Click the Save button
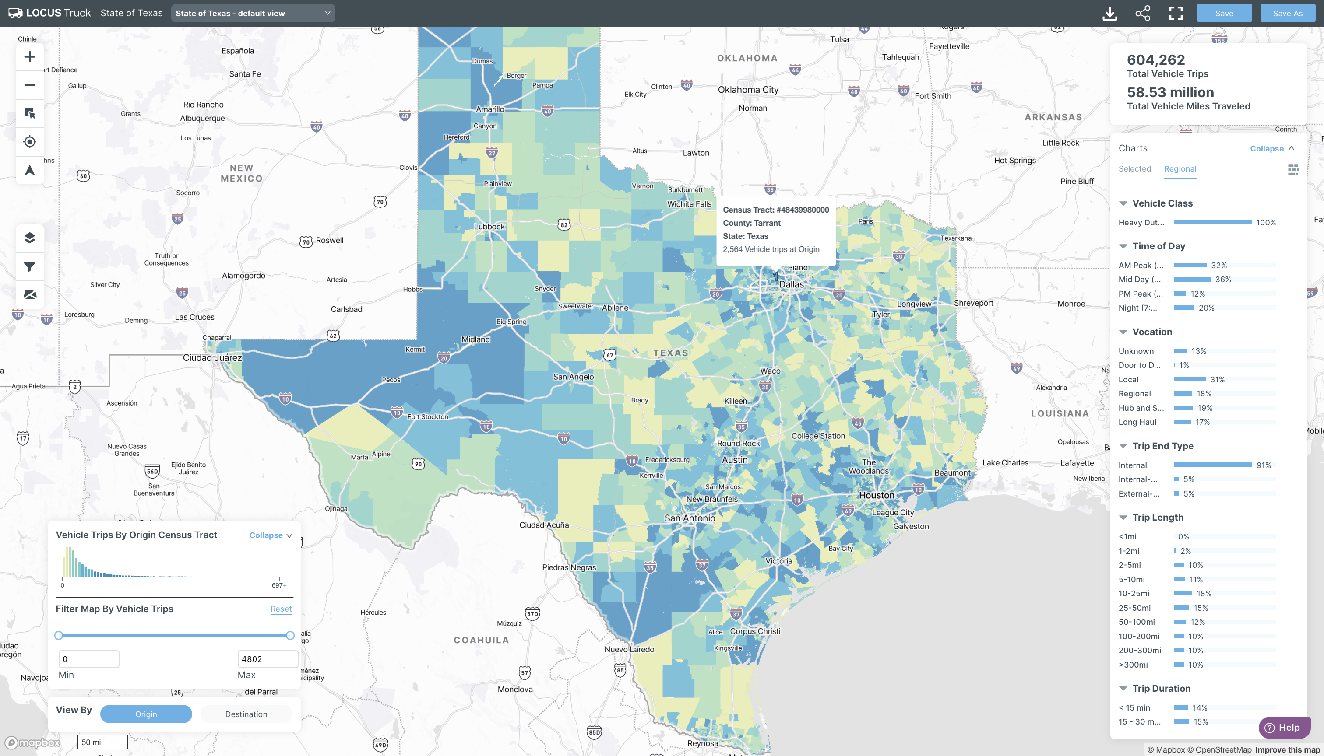The width and height of the screenshot is (1324, 756). click(1224, 14)
